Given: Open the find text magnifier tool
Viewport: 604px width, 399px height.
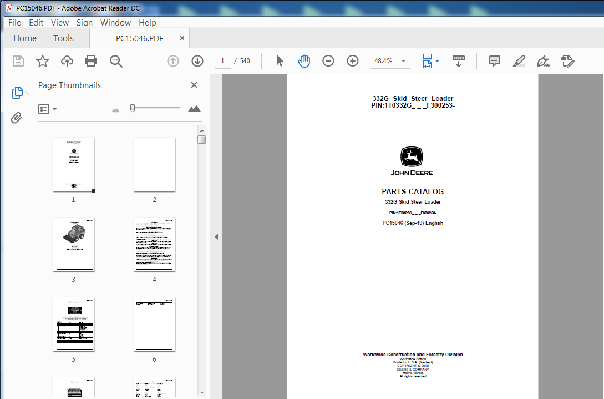Looking at the screenshot, I should pyautogui.click(x=116, y=61).
